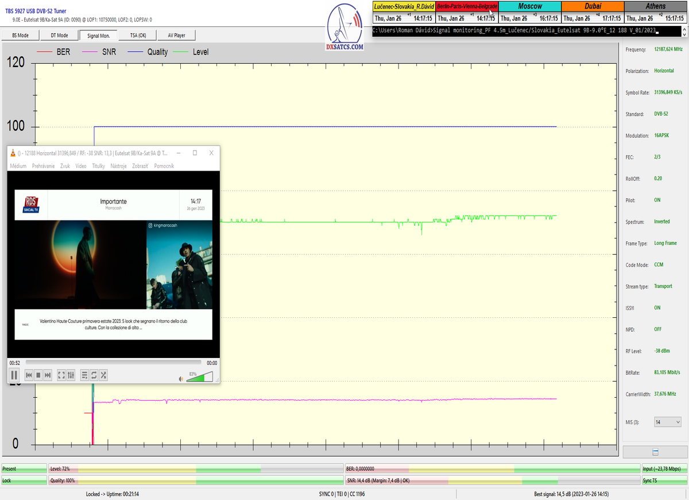Toggle VLC fullscreen mode icon
This screenshot has height=500, width=689.
[61, 375]
